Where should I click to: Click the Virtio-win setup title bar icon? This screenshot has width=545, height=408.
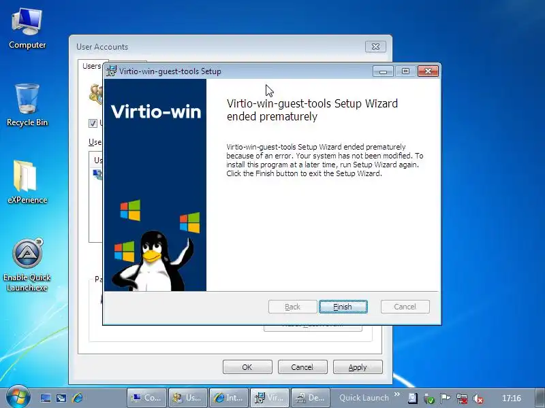tap(111, 71)
